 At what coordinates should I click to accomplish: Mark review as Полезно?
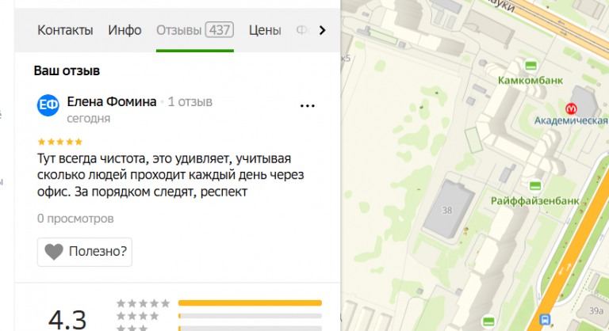[x=85, y=252]
